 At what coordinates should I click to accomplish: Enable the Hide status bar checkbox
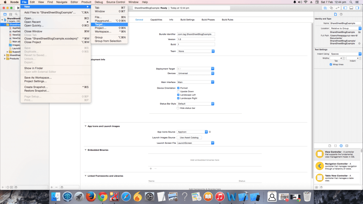178,108
